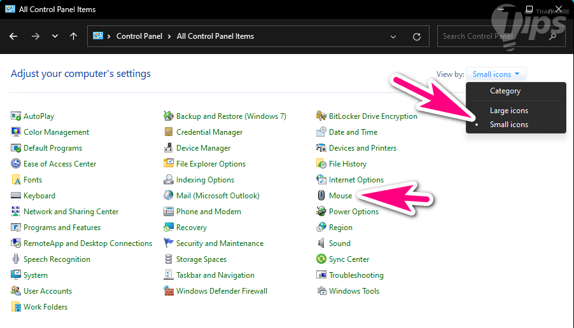Switch to Category view
The height and width of the screenshot is (328, 574).
(x=505, y=91)
